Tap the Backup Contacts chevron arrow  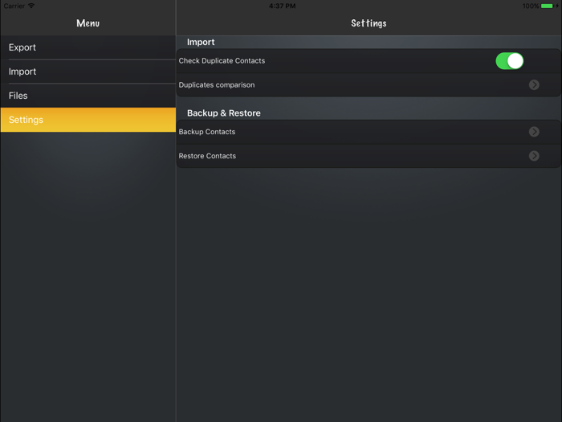[x=534, y=132]
